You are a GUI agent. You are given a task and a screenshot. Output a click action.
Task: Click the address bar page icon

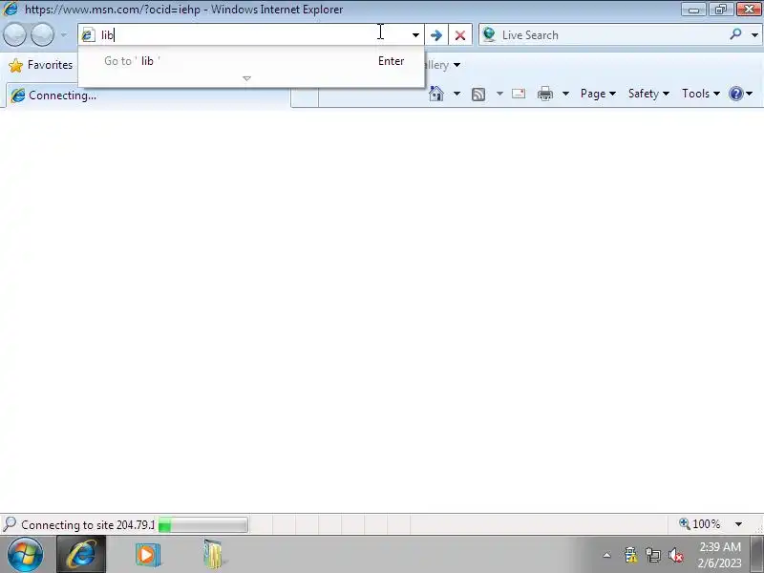[x=88, y=35]
